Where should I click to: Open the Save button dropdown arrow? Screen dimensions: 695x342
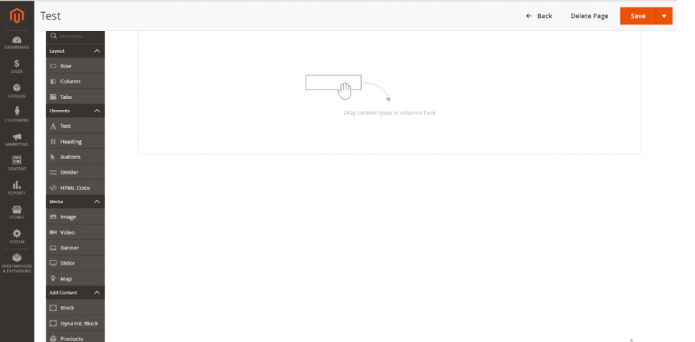(664, 16)
